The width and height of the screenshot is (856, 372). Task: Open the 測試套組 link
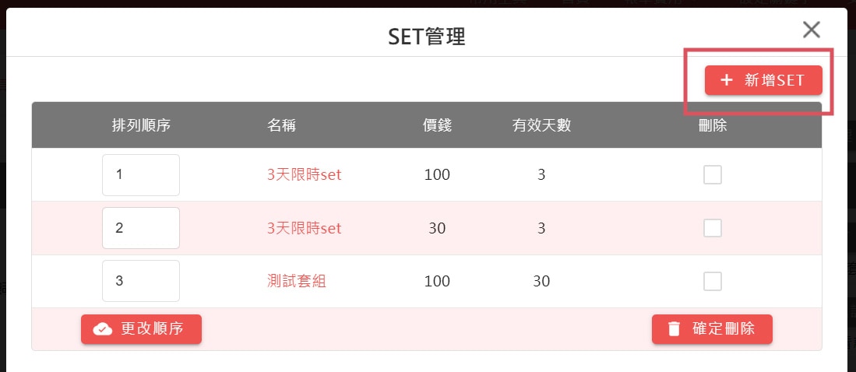click(297, 282)
